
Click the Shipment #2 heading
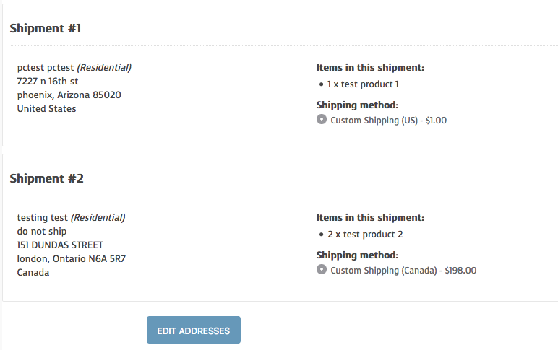coord(47,178)
